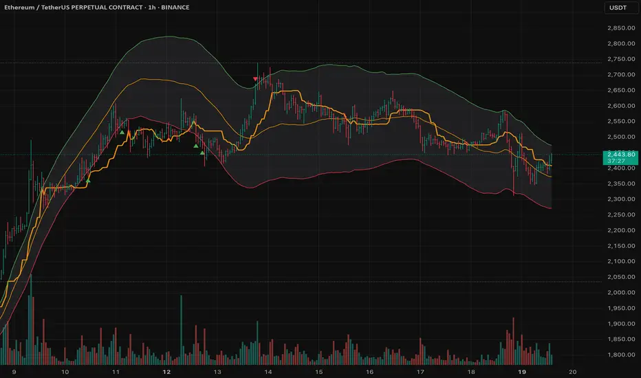Click the 2,350.00 price axis label

tap(621, 184)
